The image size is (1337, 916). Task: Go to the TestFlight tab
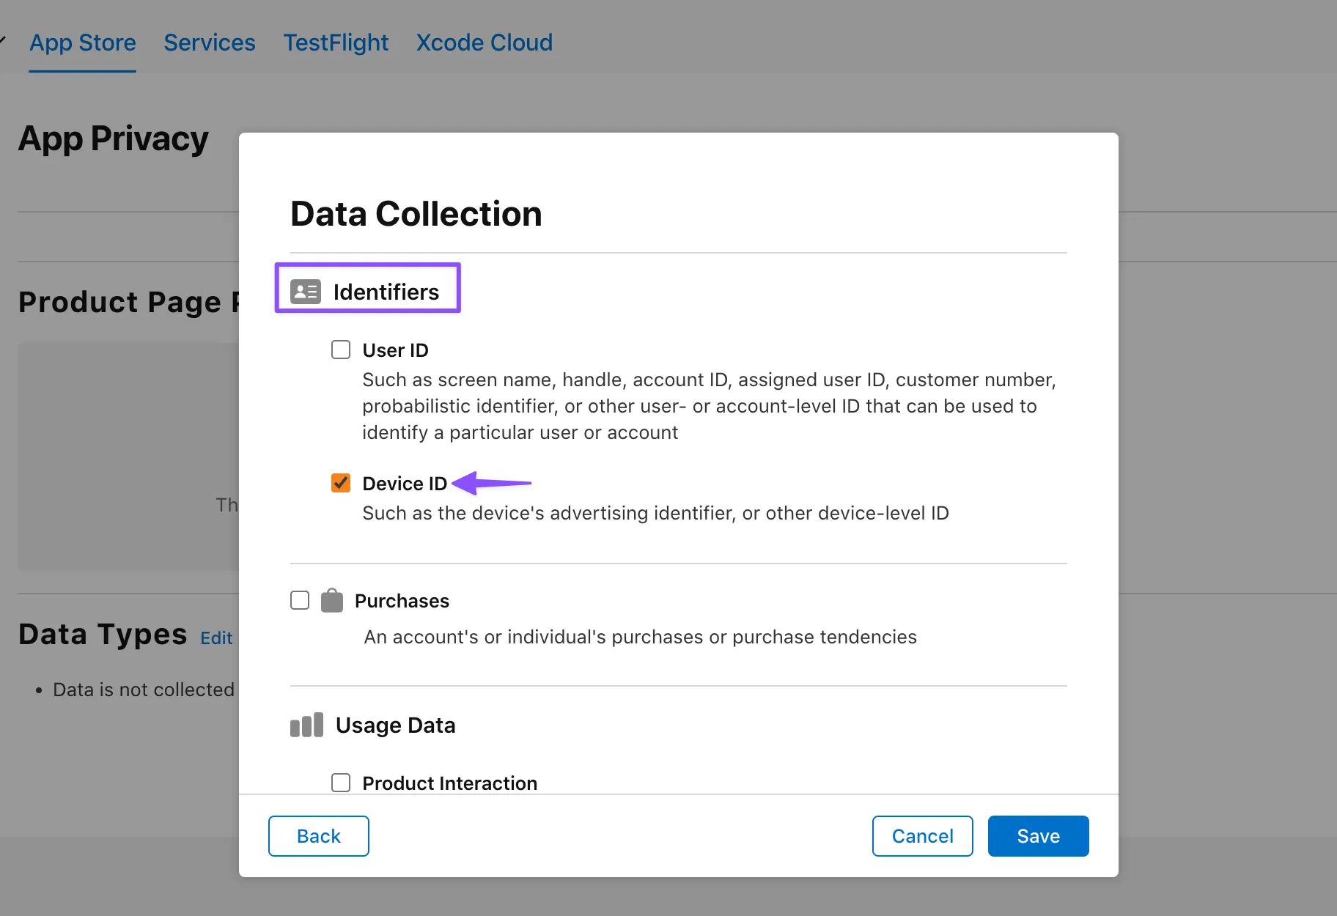coord(336,43)
